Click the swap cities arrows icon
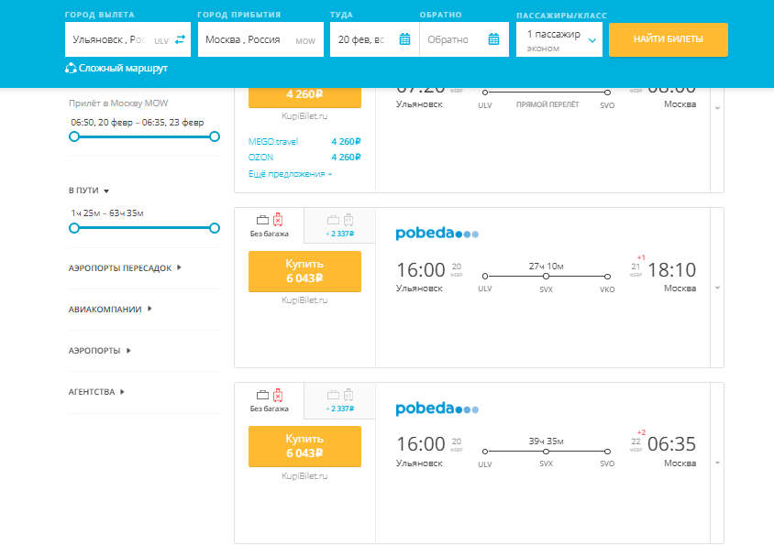This screenshot has width=774, height=545. point(180,39)
